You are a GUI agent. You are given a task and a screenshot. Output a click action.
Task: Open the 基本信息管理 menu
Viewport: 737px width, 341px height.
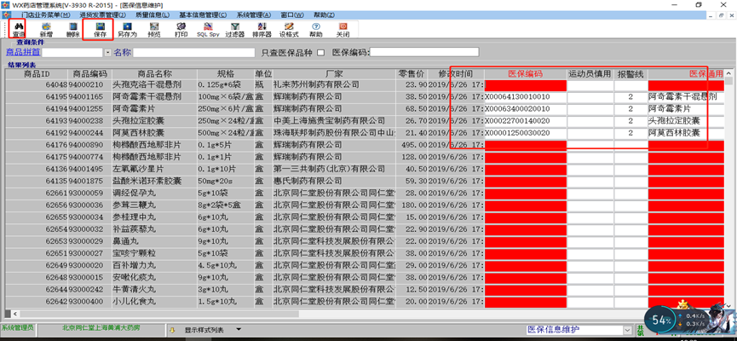[x=203, y=15]
